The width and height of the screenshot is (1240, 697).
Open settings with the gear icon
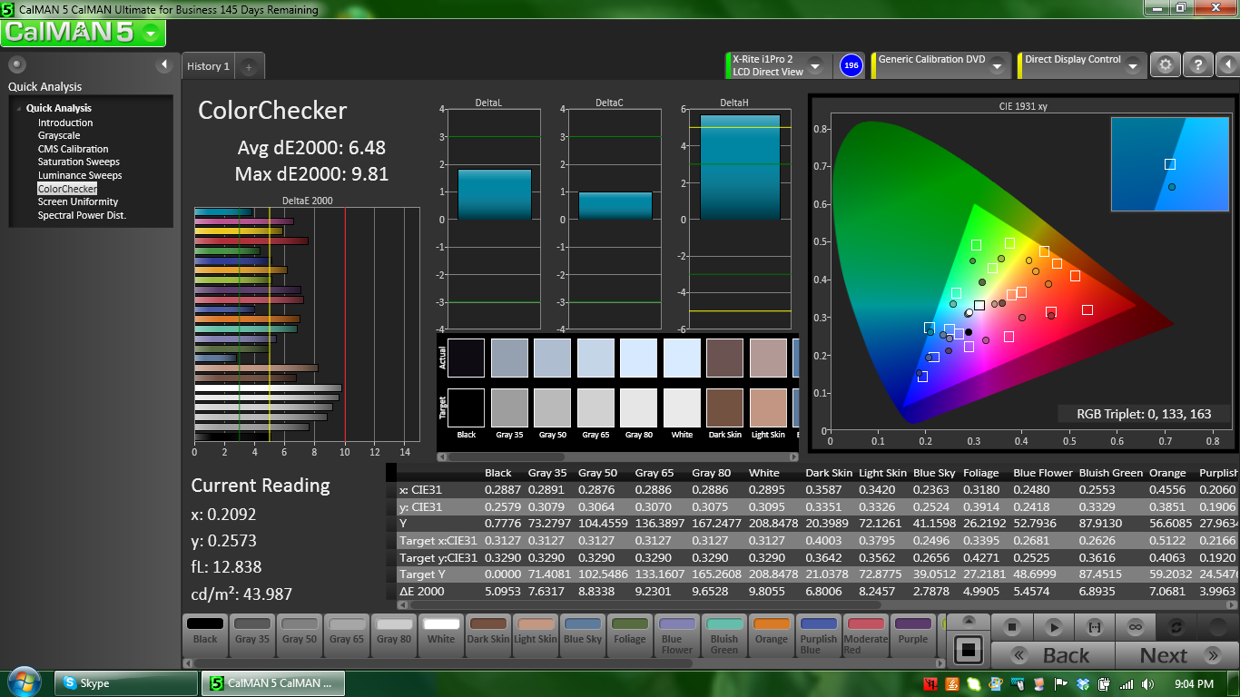1166,65
